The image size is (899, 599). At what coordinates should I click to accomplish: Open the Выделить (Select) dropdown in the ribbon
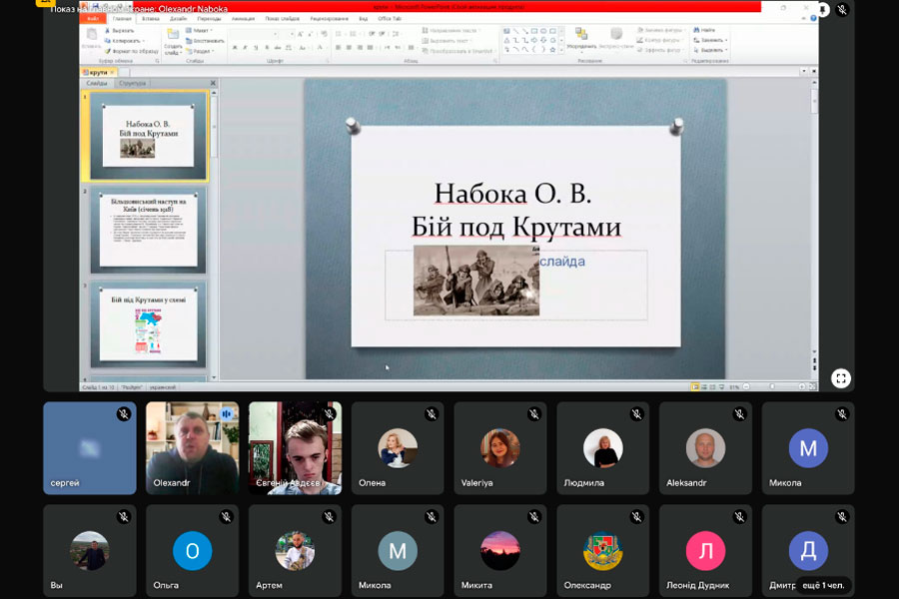[x=712, y=50]
